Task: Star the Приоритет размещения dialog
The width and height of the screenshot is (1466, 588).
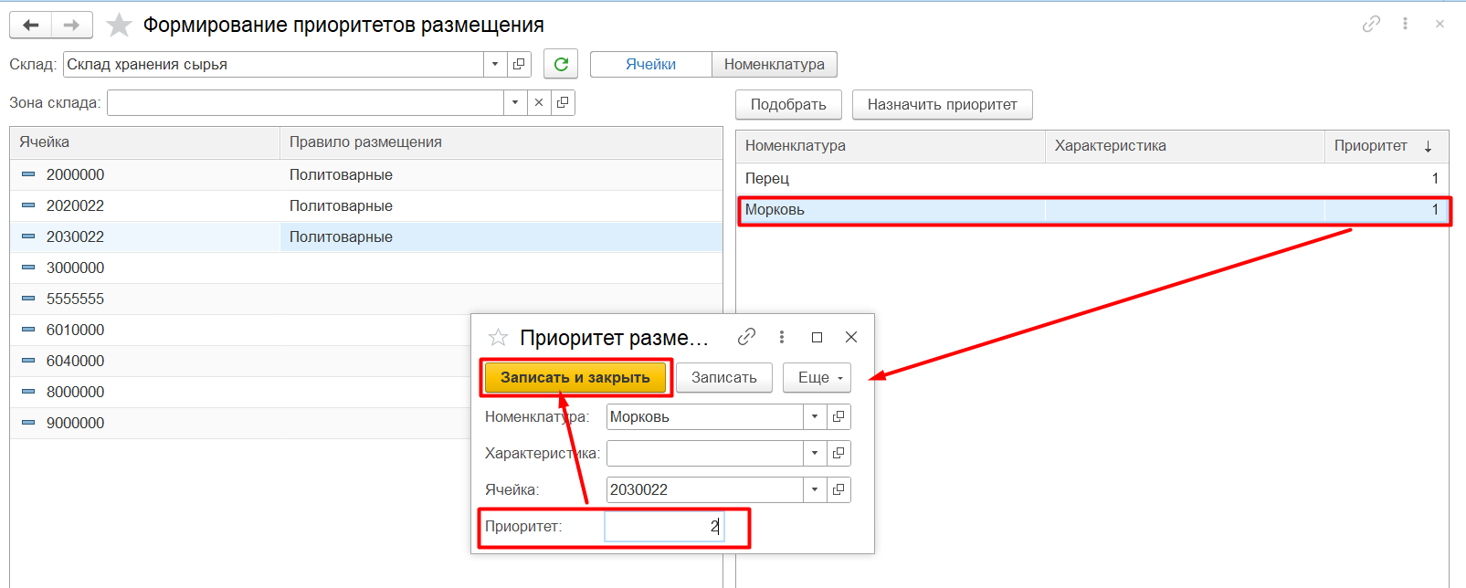Action: click(498, 338)
